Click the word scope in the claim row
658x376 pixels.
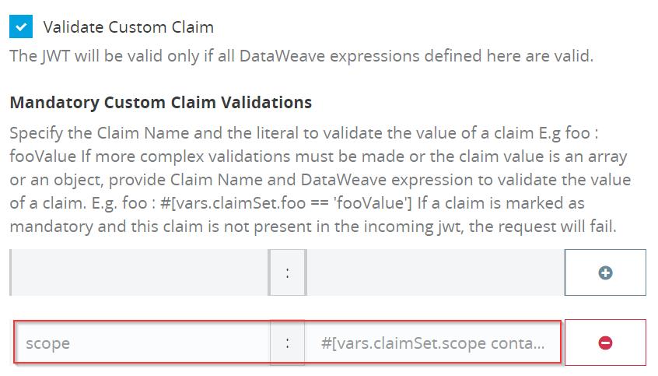pos(48,343)
